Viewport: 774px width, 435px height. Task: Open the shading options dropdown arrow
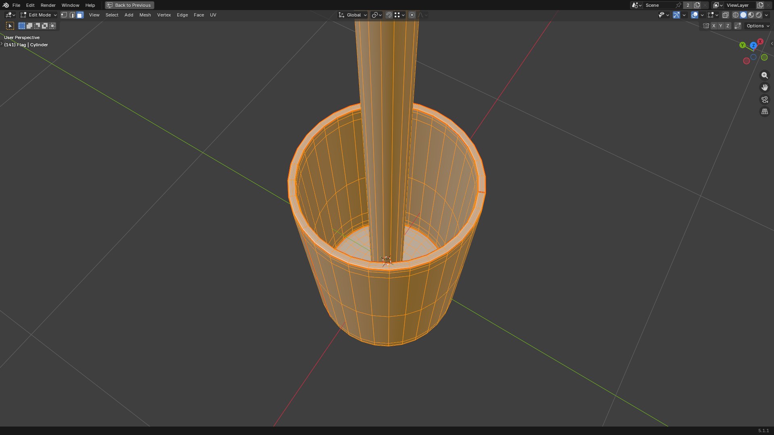pos(766,15)
